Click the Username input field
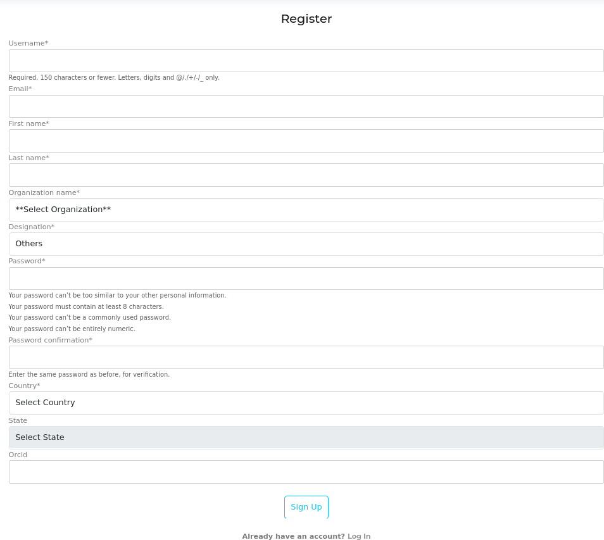This screenshot has height=540, width=604. coord(306,61)
